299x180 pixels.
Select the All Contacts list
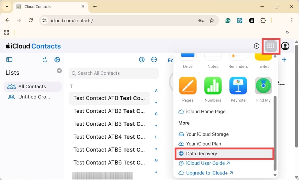pyautogui.click(x=33, y=87)
